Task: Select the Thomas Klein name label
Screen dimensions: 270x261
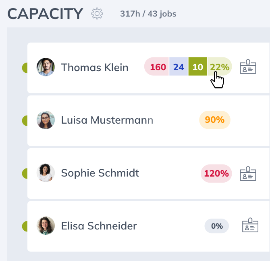Action: coord(95,67)
